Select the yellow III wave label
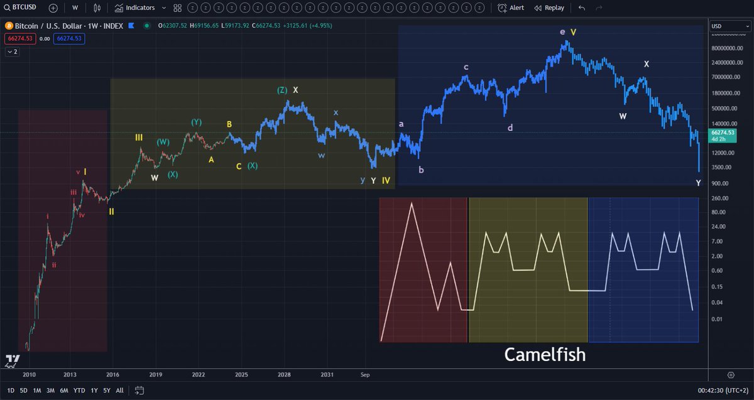This screenshot has width=754, height=400. pyautogui.click(x=139, y=137)
